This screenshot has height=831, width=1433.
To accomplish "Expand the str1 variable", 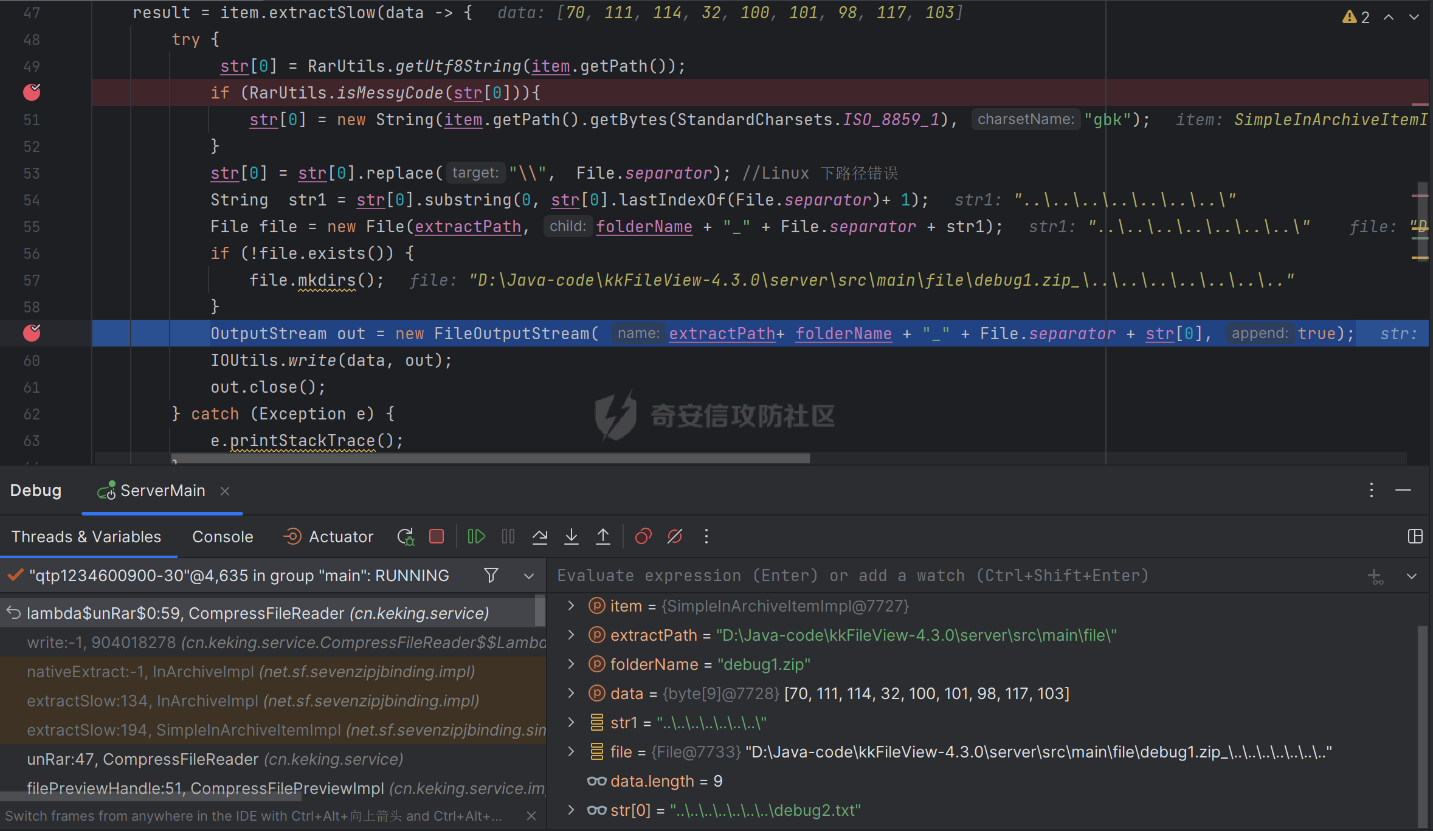I will 571,723.
